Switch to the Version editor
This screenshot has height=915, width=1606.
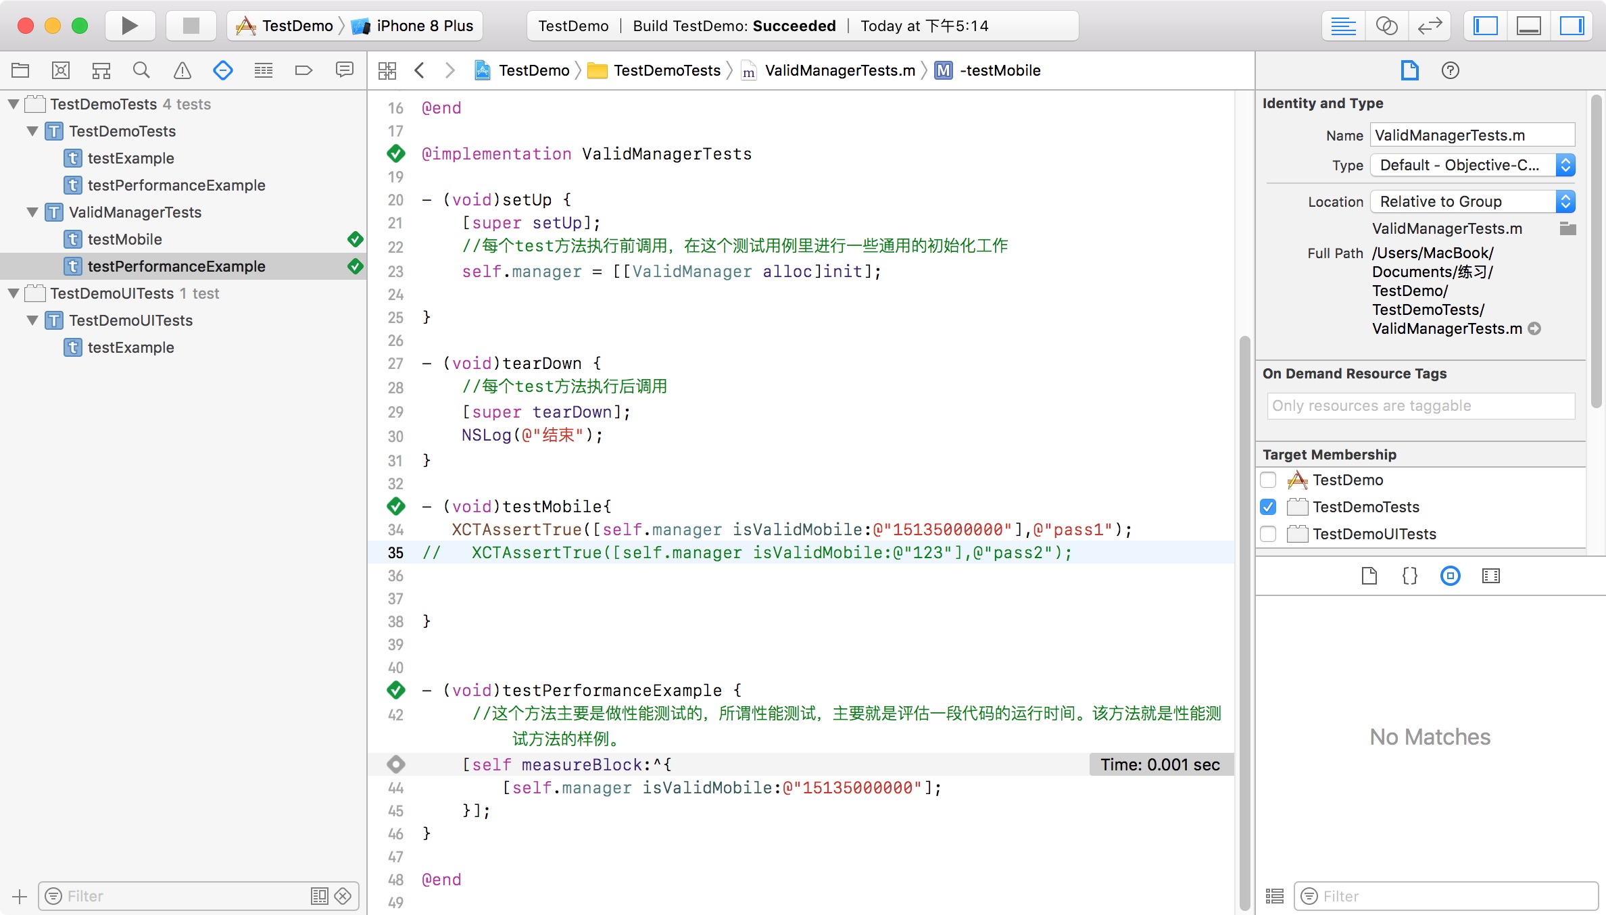[1430, 26]
